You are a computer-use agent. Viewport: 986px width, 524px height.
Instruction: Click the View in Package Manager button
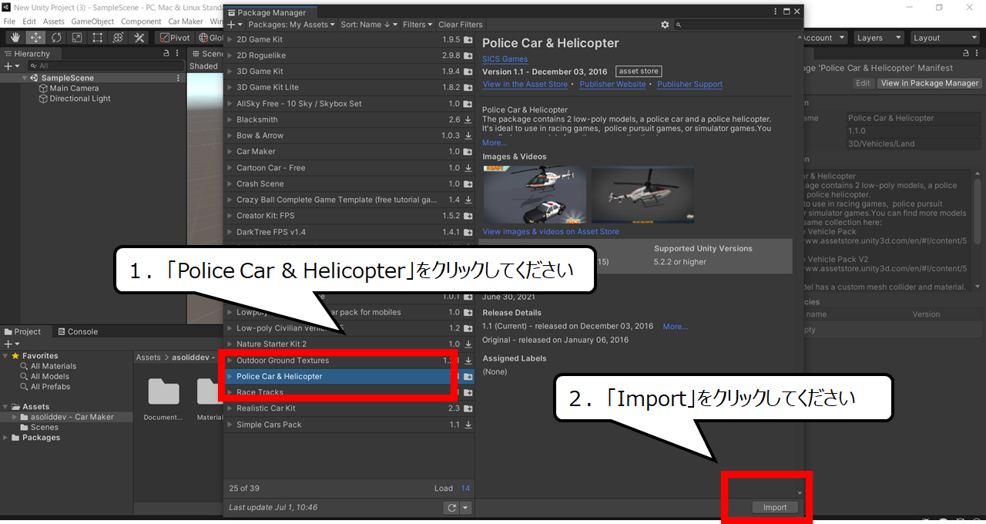(930, 83)
